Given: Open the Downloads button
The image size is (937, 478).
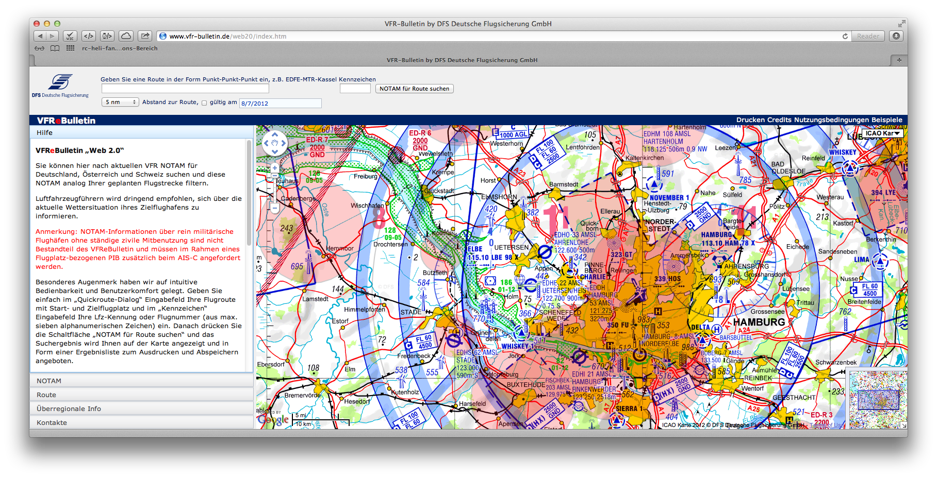Looking at the screenshot, I should (x=896, y=36).
